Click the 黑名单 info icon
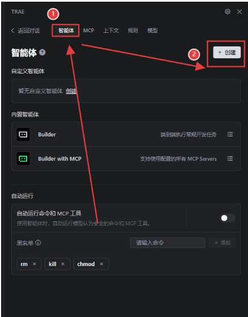The image size is (248, 317). coord(38,243)
